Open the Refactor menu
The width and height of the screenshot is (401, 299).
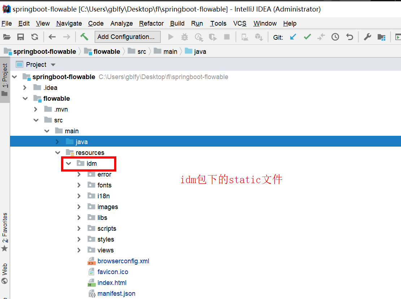pyautogui.click(x=151, y=23)
